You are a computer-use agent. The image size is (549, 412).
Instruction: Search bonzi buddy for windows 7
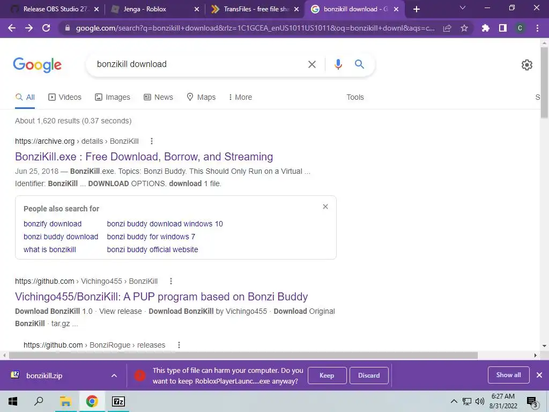pyautogui.click(x=151, y=237)
